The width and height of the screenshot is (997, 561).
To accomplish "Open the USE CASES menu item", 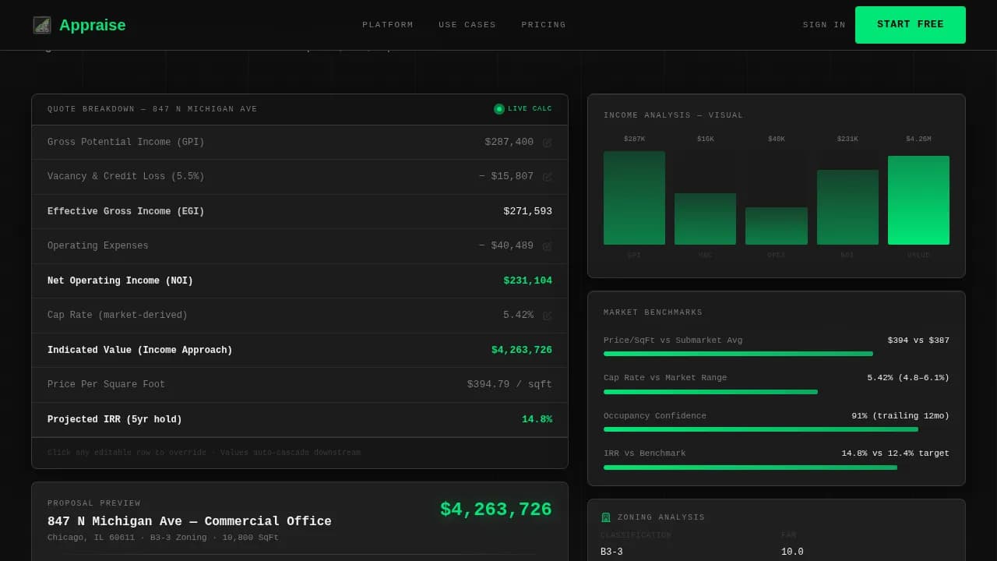I will point(467,24).
